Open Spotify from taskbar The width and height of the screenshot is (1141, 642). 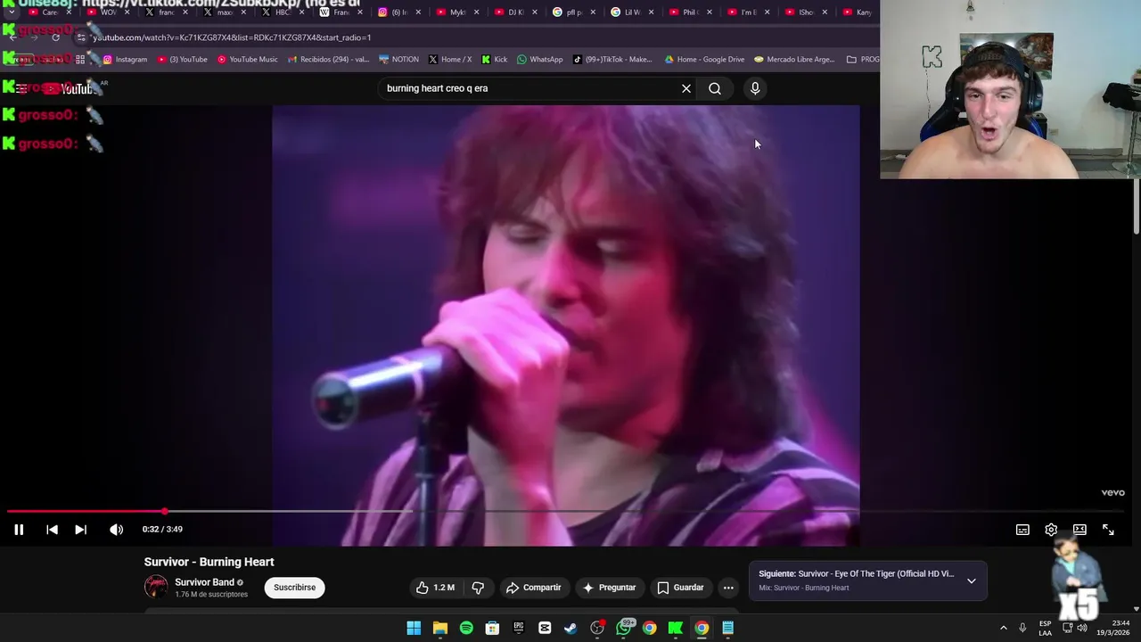[x=466, y=628]
